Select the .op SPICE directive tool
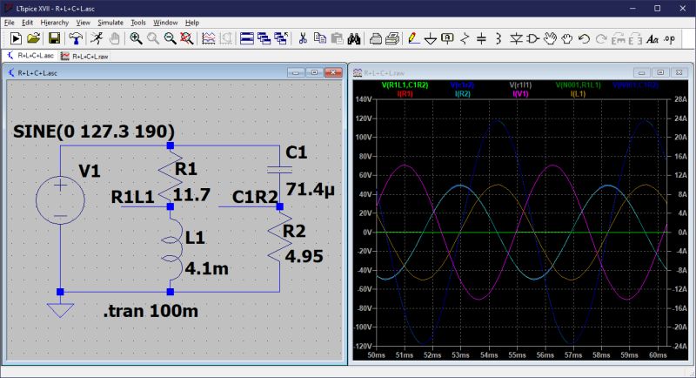 click(x=669, y=39)
